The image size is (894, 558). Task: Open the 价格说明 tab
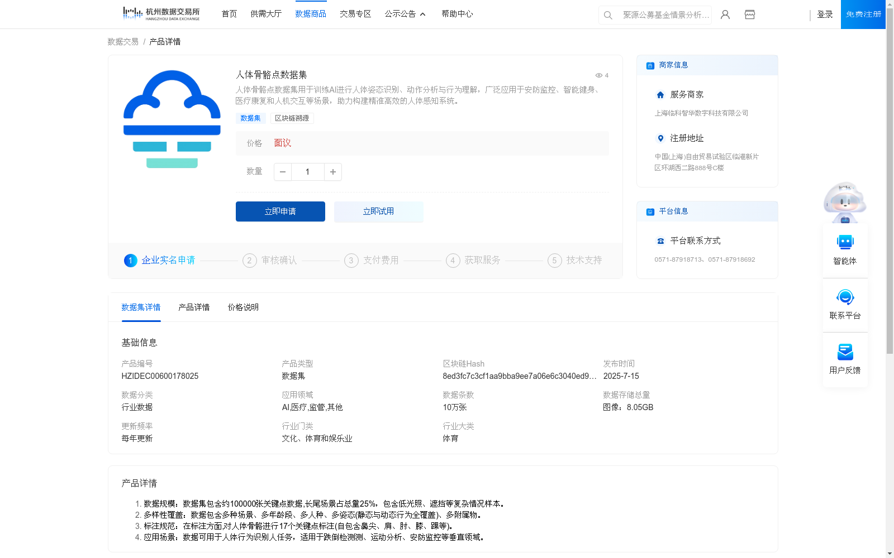click(242, 307)
